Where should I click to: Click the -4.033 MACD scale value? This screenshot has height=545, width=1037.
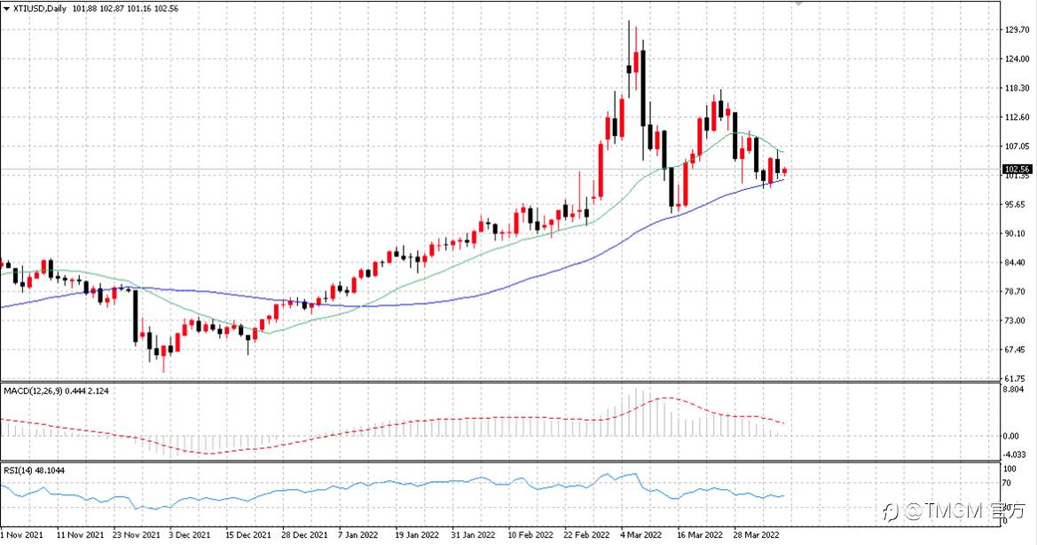(1015, 454)
